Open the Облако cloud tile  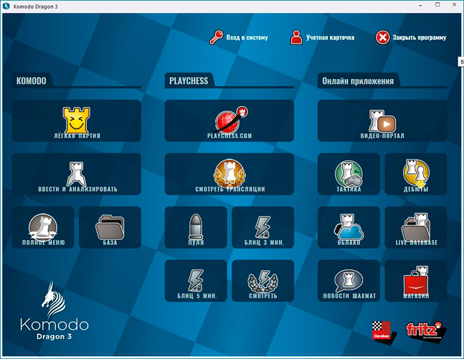[x=349, y=227]
